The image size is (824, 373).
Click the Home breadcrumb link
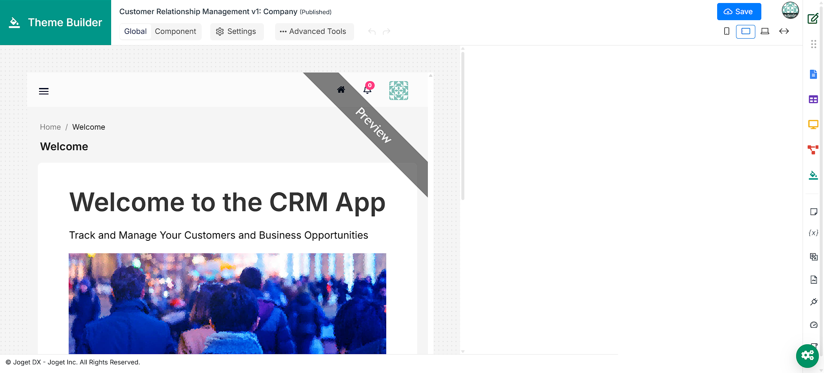click(50, 127)
